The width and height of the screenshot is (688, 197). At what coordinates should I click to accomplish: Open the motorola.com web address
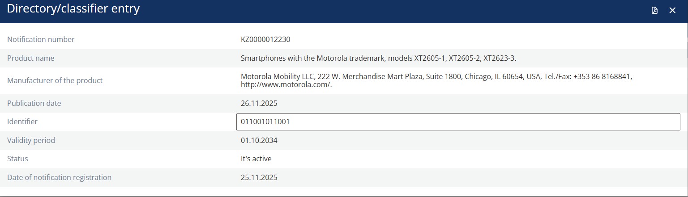286,85
